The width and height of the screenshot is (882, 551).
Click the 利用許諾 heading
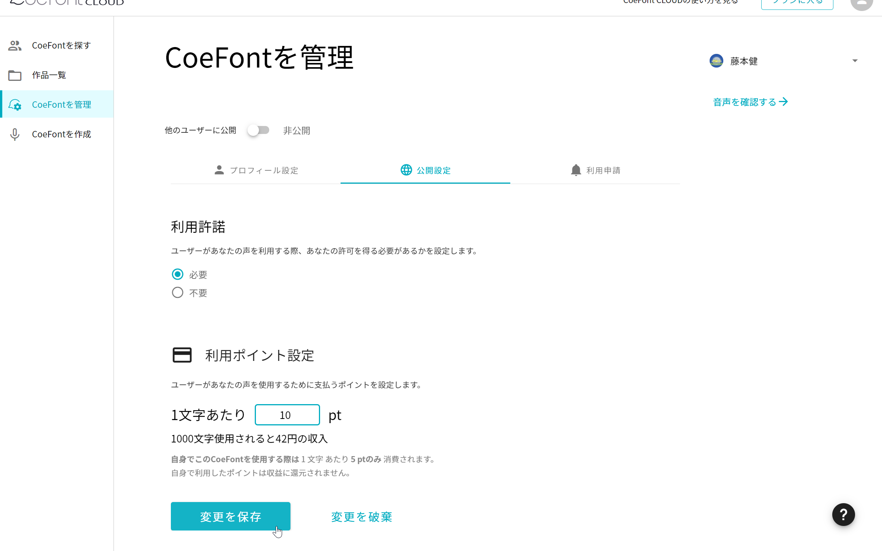pyautogui.click(x=198, y=227)
